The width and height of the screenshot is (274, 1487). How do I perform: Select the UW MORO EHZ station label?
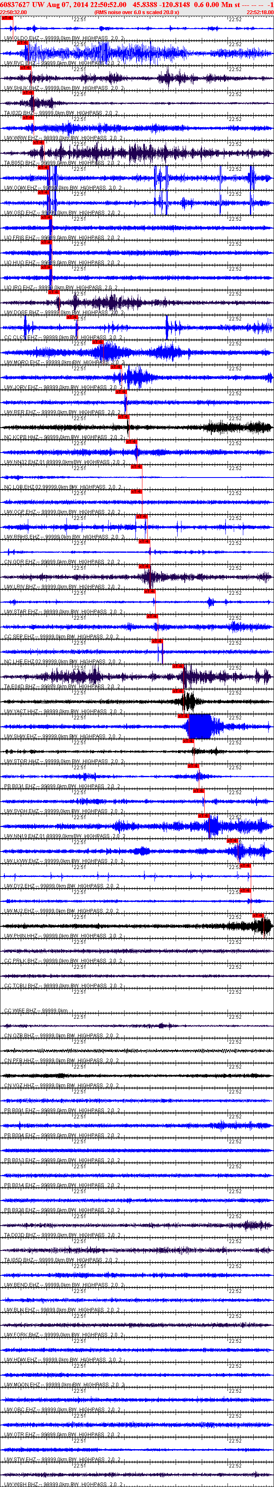pos(64,362)
